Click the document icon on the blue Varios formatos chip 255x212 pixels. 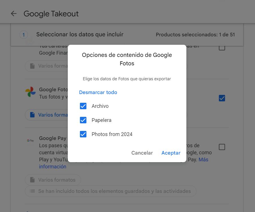click(32, 115)
